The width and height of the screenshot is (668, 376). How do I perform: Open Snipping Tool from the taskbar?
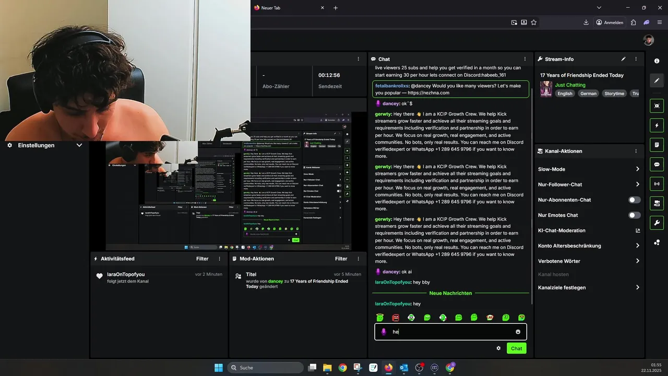pyautogui.click(x=357, y=368)
